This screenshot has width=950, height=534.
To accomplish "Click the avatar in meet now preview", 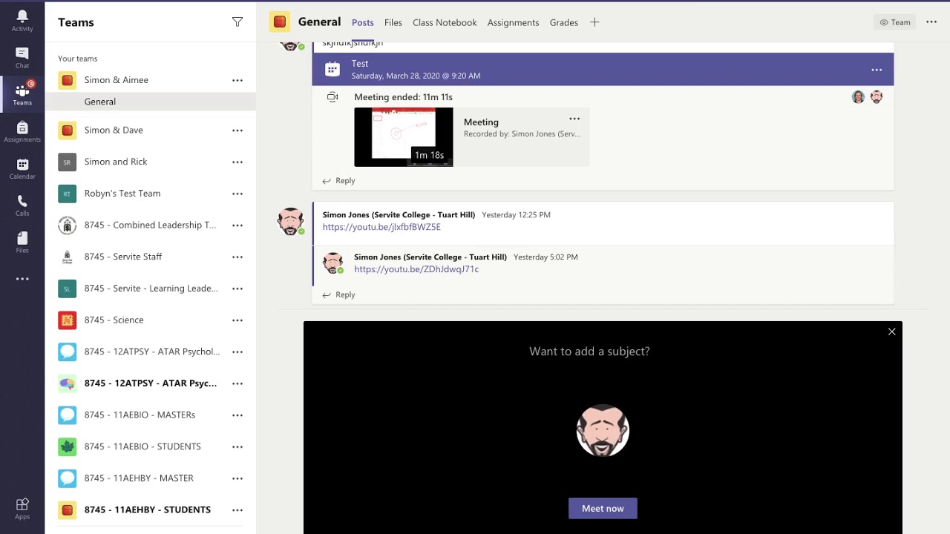I will click(x=603, y=430).
